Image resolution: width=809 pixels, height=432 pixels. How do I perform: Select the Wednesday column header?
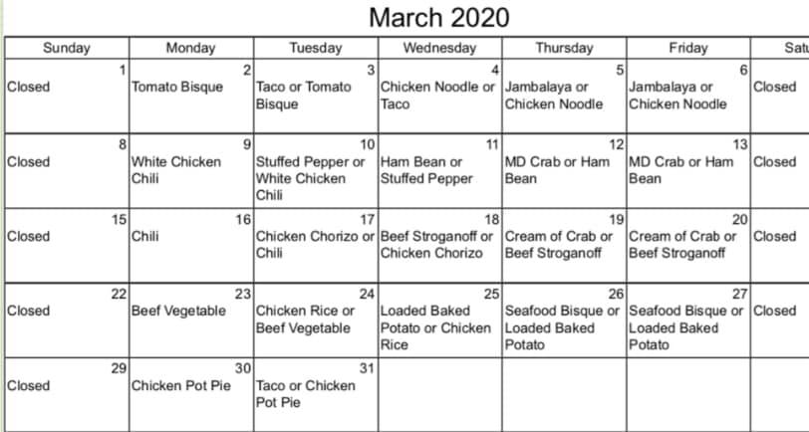click(x=439, y=48)
